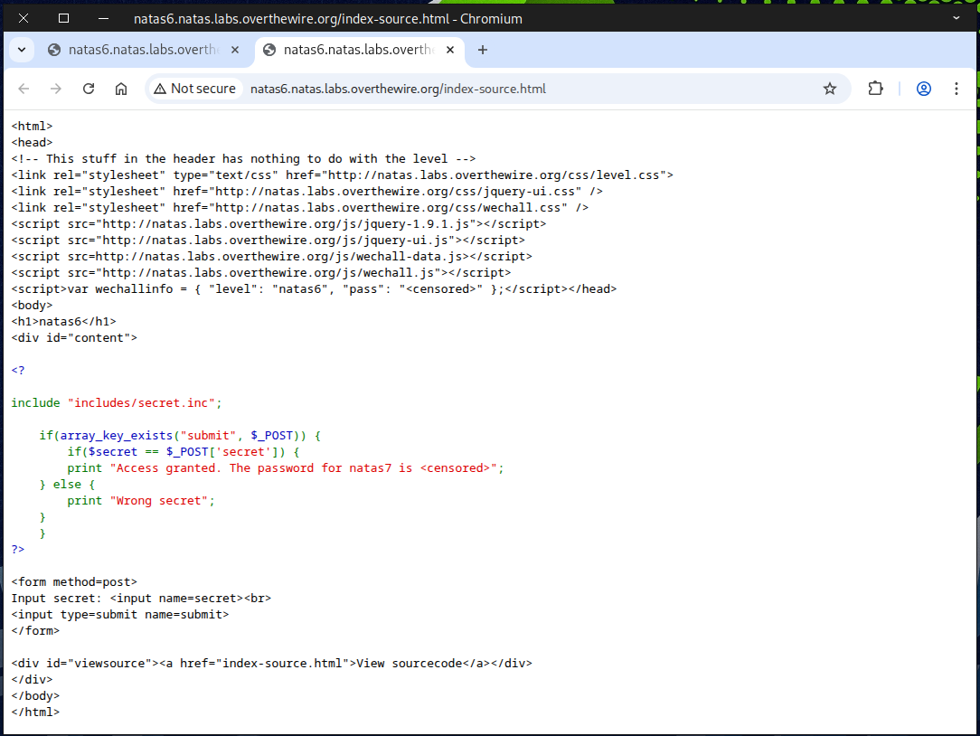This screenshot has height=736, width=980.
Task: Open the home page button
Action: [121, 89]
